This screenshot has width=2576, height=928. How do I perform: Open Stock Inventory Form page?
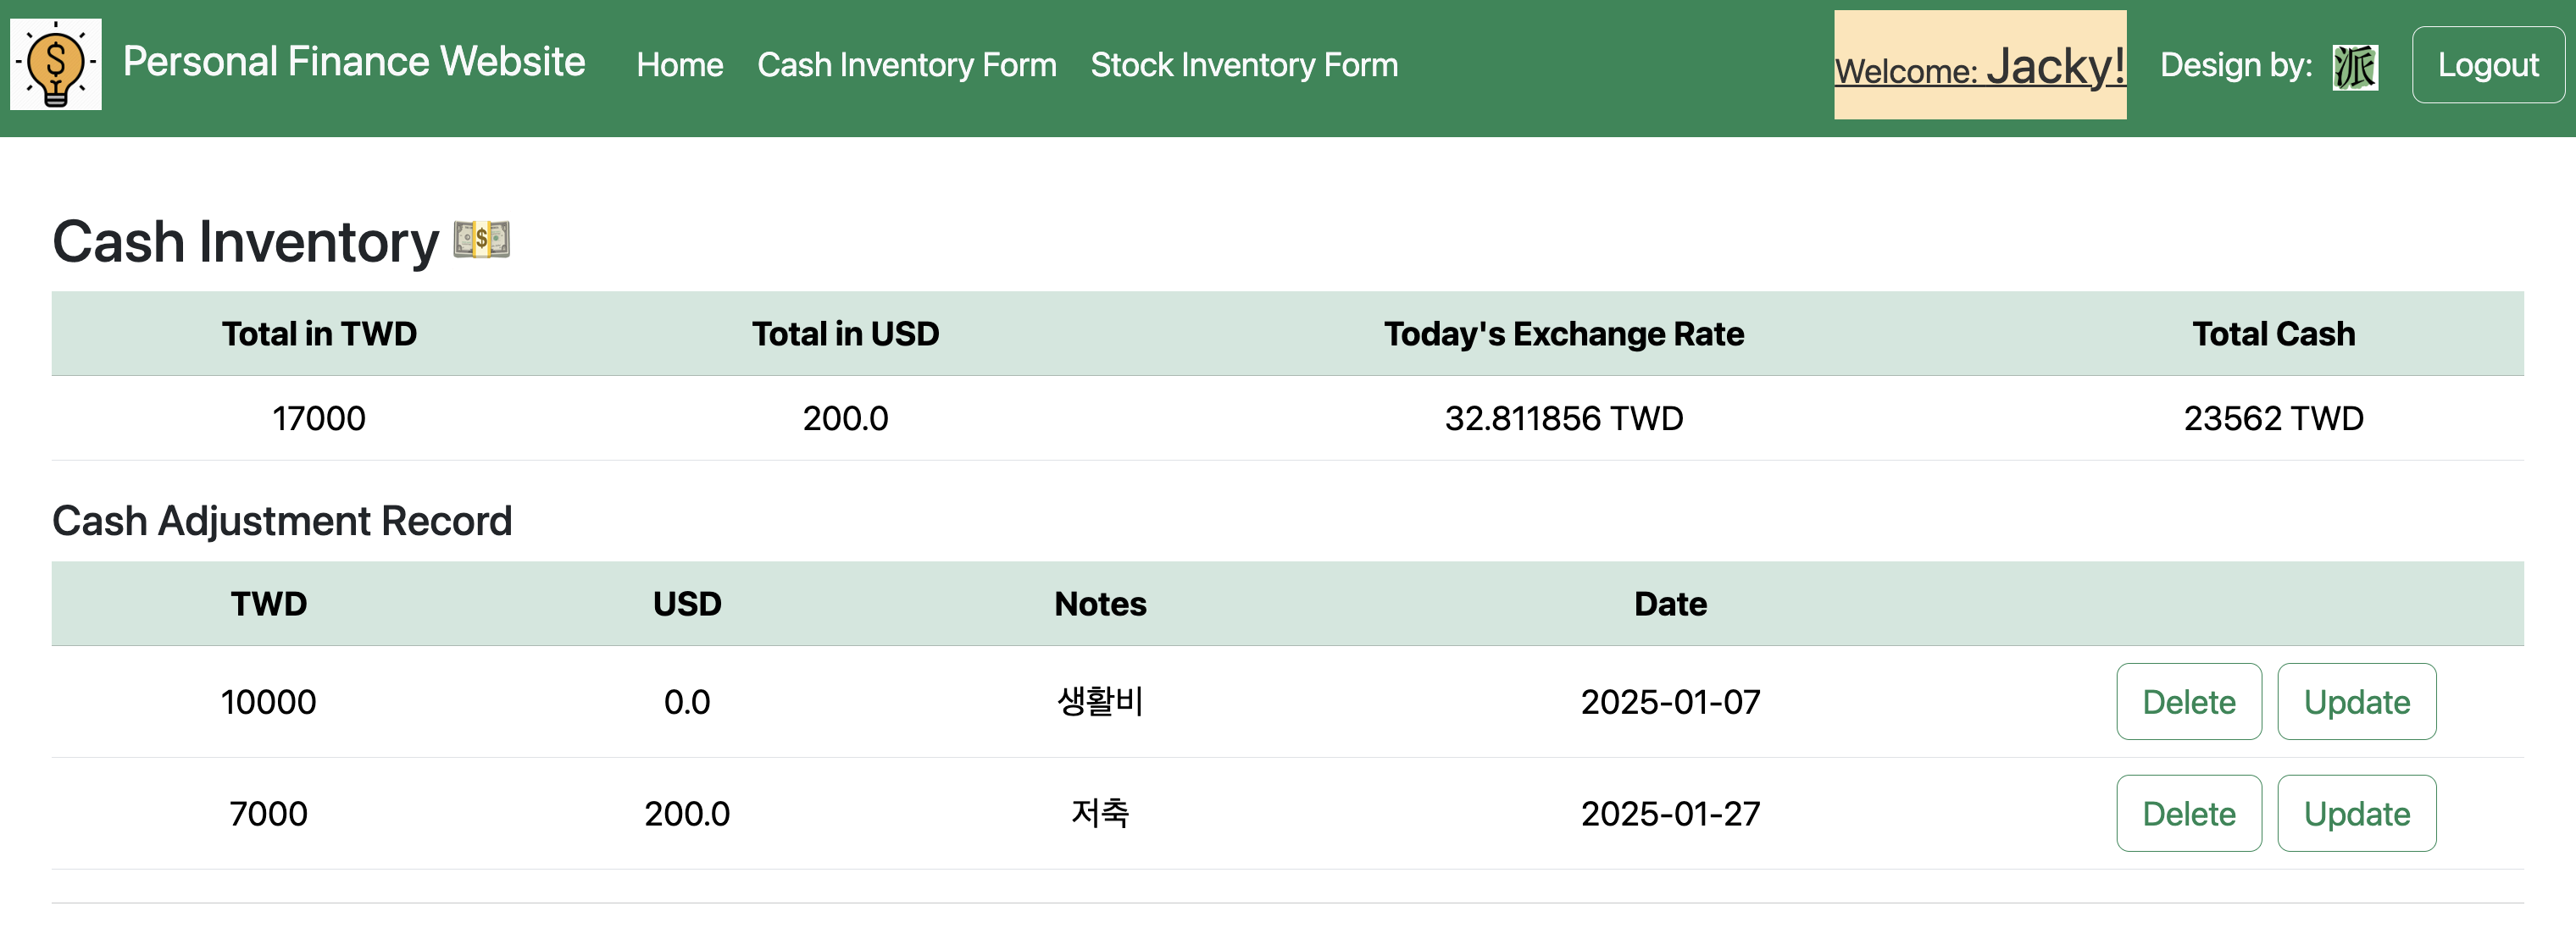(1244, 65)
